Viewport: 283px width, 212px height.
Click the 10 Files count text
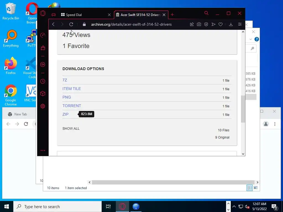[x=223, y=130]
